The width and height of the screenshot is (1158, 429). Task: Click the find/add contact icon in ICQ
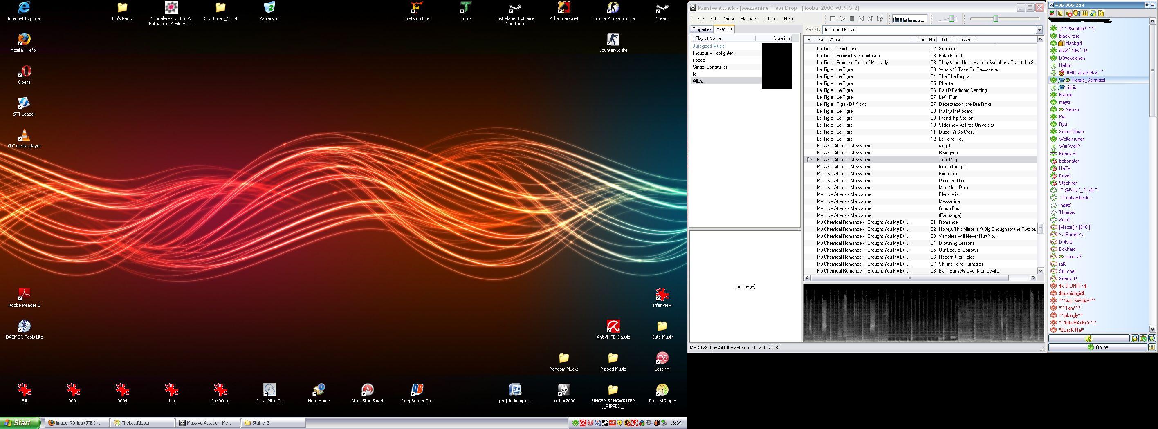[x=1135, y=338]
